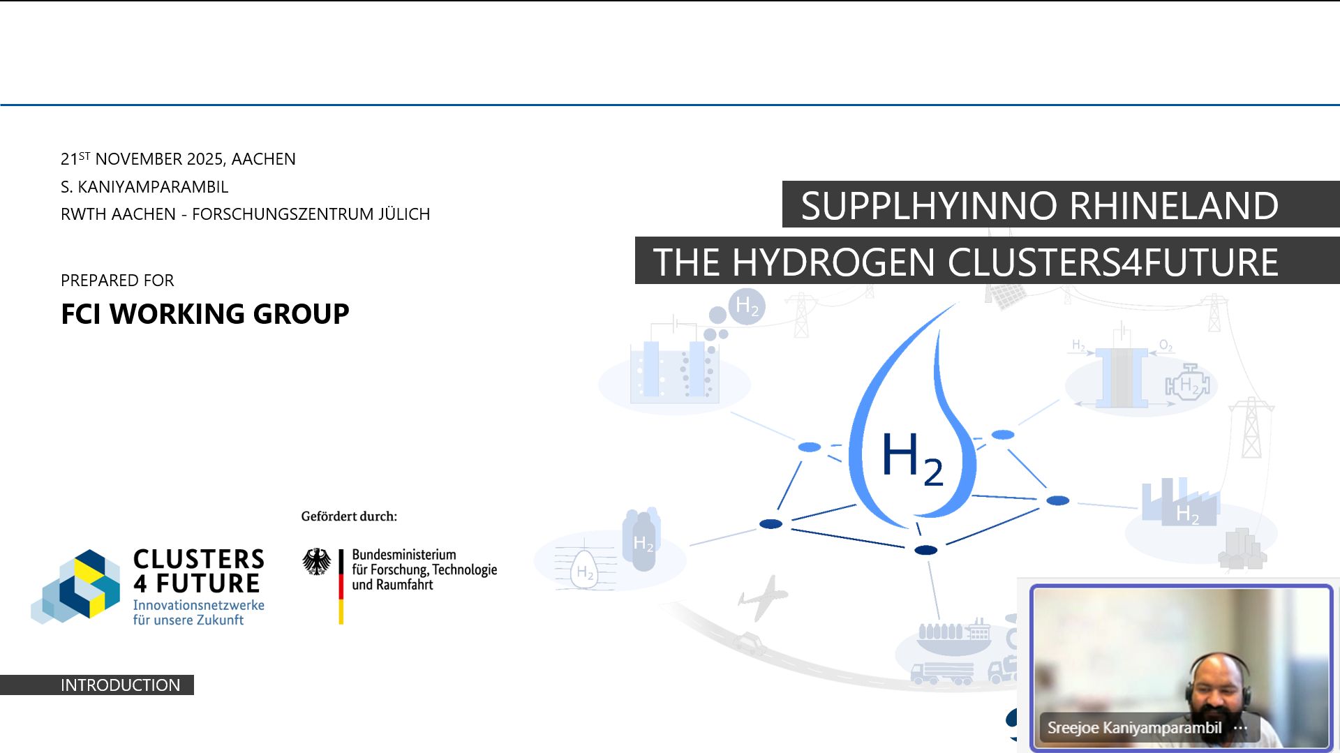Click the Bundesministerium für Forschung text
1340x753 pixels.
[424, 569]
